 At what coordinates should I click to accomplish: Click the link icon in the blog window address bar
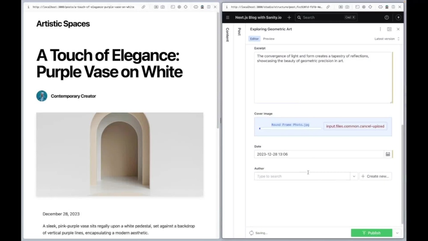coord(143,7)
